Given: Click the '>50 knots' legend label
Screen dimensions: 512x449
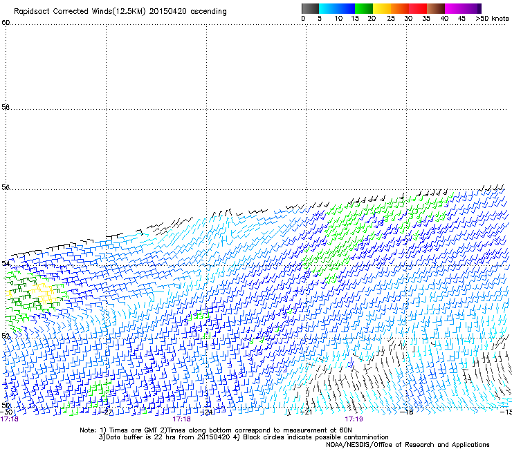Looking at the screenshot, I should tap(492, 19).
